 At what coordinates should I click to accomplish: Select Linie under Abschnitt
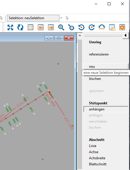pos(92,146)
